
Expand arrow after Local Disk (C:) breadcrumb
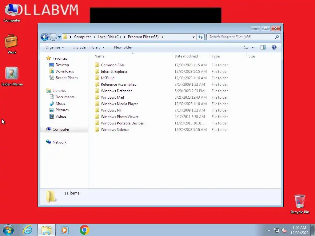124,37
